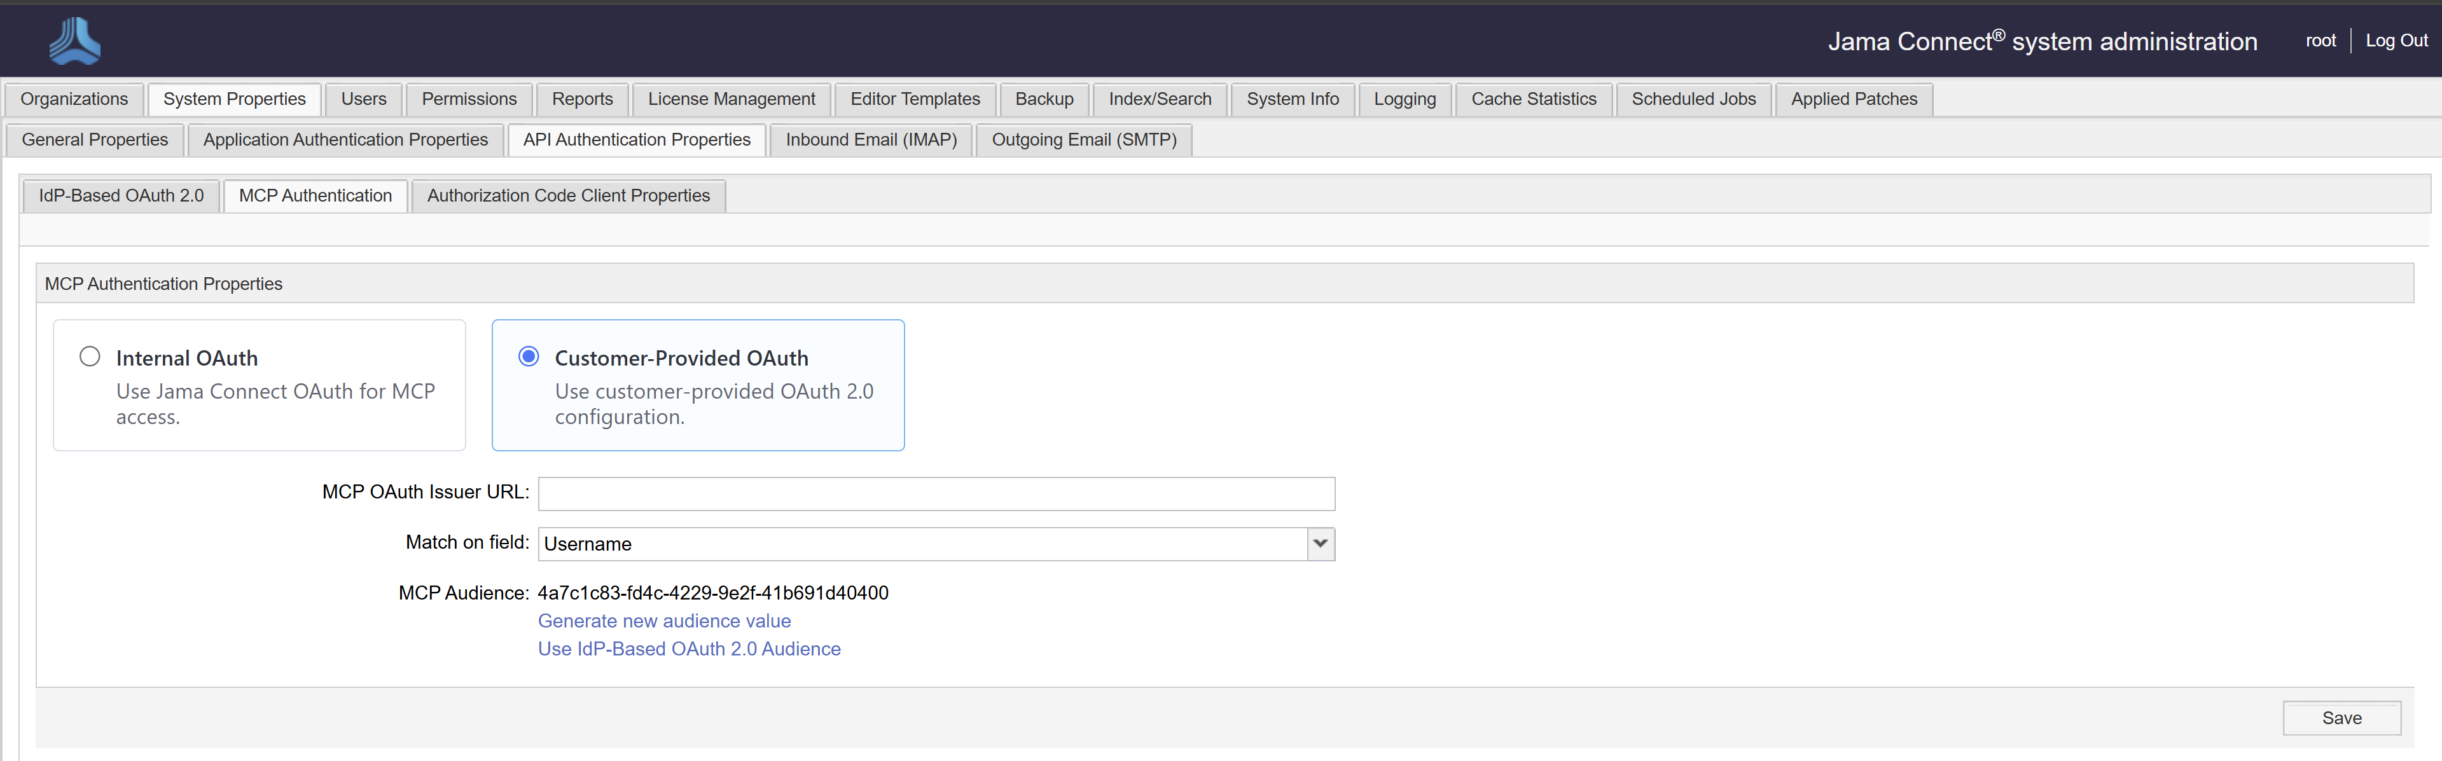The height and width of the screenshot is (761, 2442).
Task: Click the 'MCP Audience:' label
Action: point(464,593)
